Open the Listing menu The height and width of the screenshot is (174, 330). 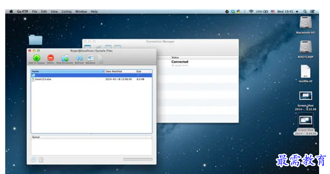point(67,12)
